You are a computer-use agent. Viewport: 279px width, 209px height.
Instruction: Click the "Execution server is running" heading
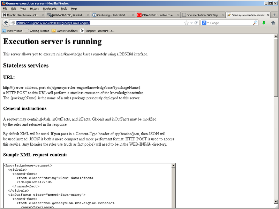(53, 41)
